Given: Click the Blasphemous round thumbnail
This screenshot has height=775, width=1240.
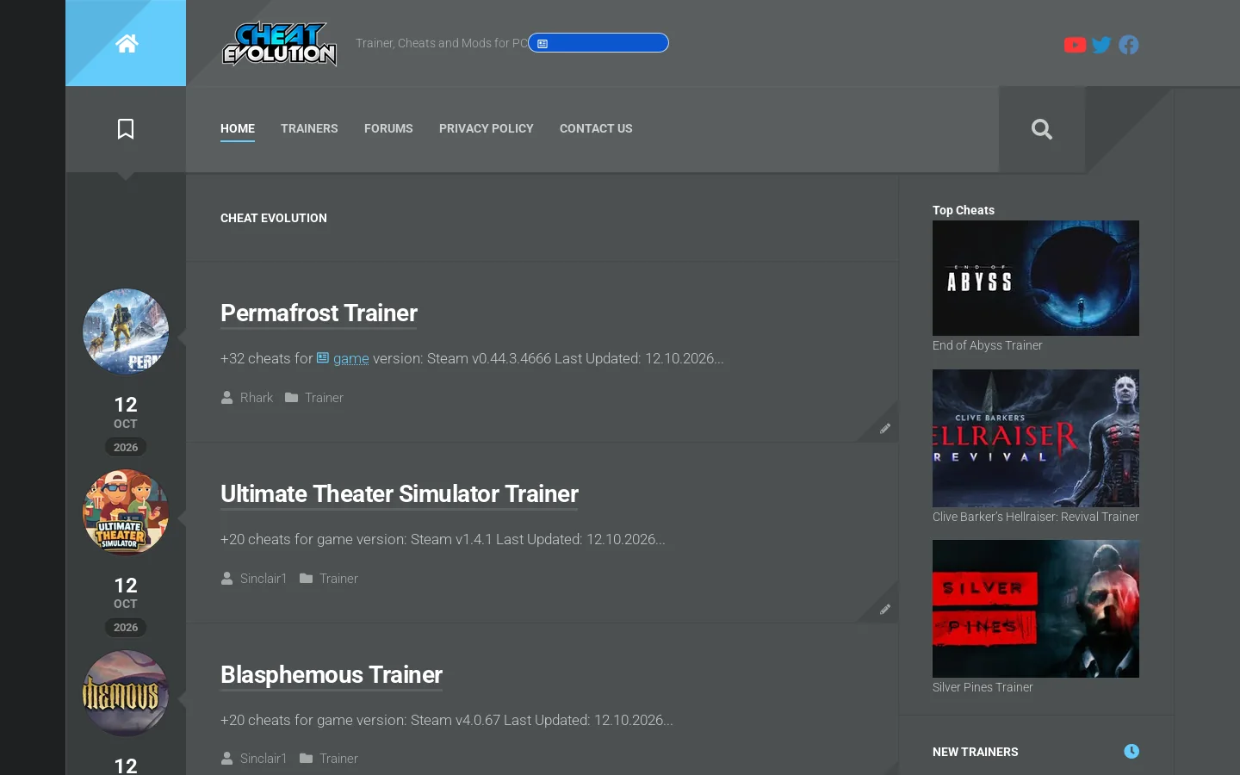Looking at the screenshot, I should pyautogui.click(x=126, y=693).
